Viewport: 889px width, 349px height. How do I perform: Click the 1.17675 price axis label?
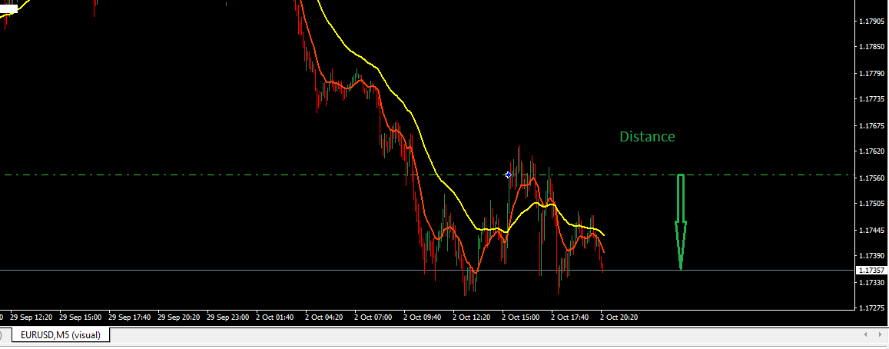[871, 125]
